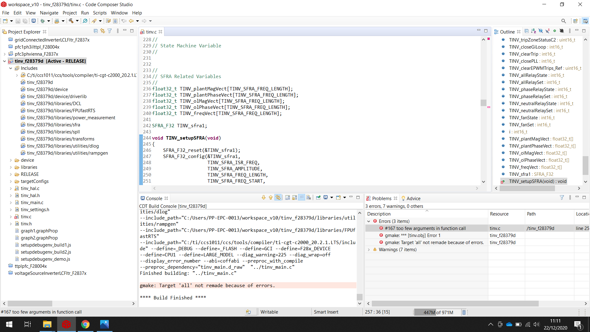Click the search magnifier icon at top right

(563, 21)
